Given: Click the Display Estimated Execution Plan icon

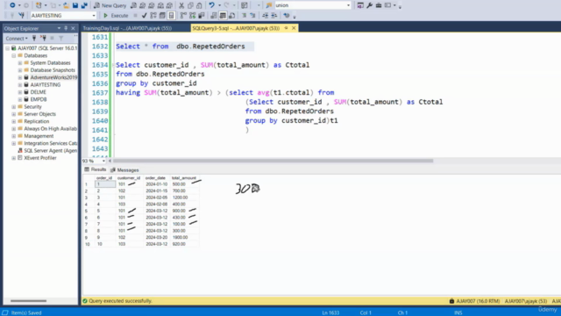Looking at the screenshot, I should [x=153, y=16].
